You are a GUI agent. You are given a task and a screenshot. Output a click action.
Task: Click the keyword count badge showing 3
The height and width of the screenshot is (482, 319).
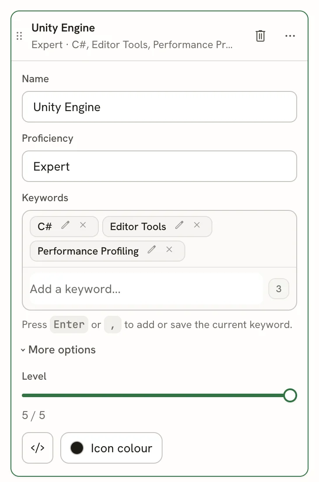[278, 289]
